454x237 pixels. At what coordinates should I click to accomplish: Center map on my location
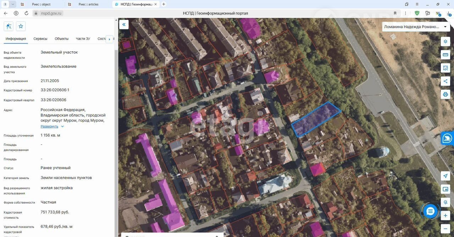[x=445, y=176]
